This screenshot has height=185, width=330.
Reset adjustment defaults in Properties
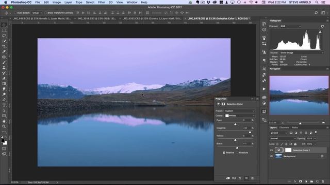[x=240, y=178]
